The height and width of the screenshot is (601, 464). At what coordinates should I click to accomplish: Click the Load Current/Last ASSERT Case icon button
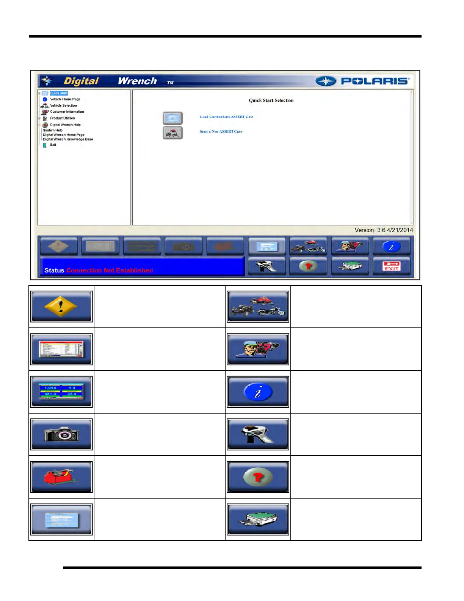[x=172, y=118]
